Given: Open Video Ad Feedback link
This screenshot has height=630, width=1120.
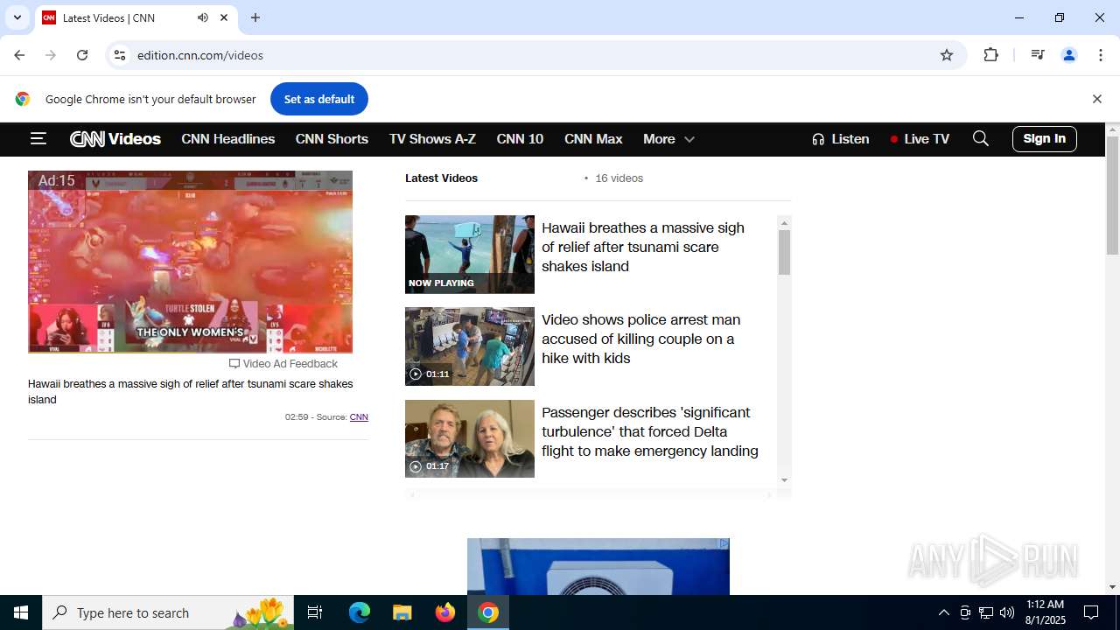Looking at the screenshot, I should [283, 363].
